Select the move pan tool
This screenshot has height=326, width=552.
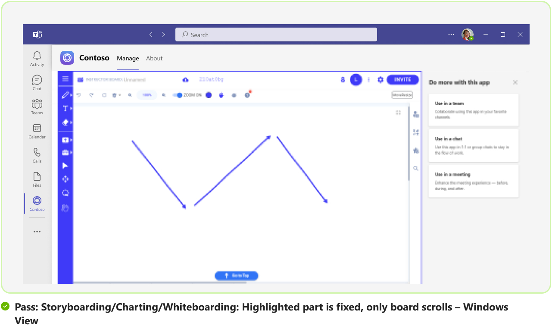tap(65, 179)
